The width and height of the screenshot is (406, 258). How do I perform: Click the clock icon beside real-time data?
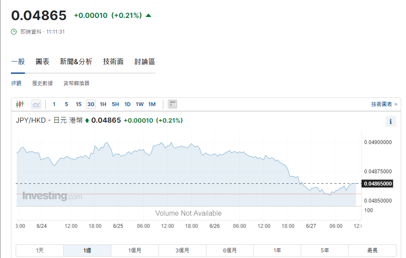(14, 32)
